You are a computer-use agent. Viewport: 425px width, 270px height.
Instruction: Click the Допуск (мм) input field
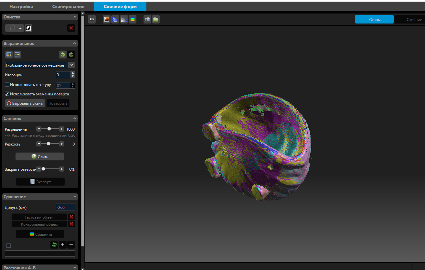[x=65, y=207]
